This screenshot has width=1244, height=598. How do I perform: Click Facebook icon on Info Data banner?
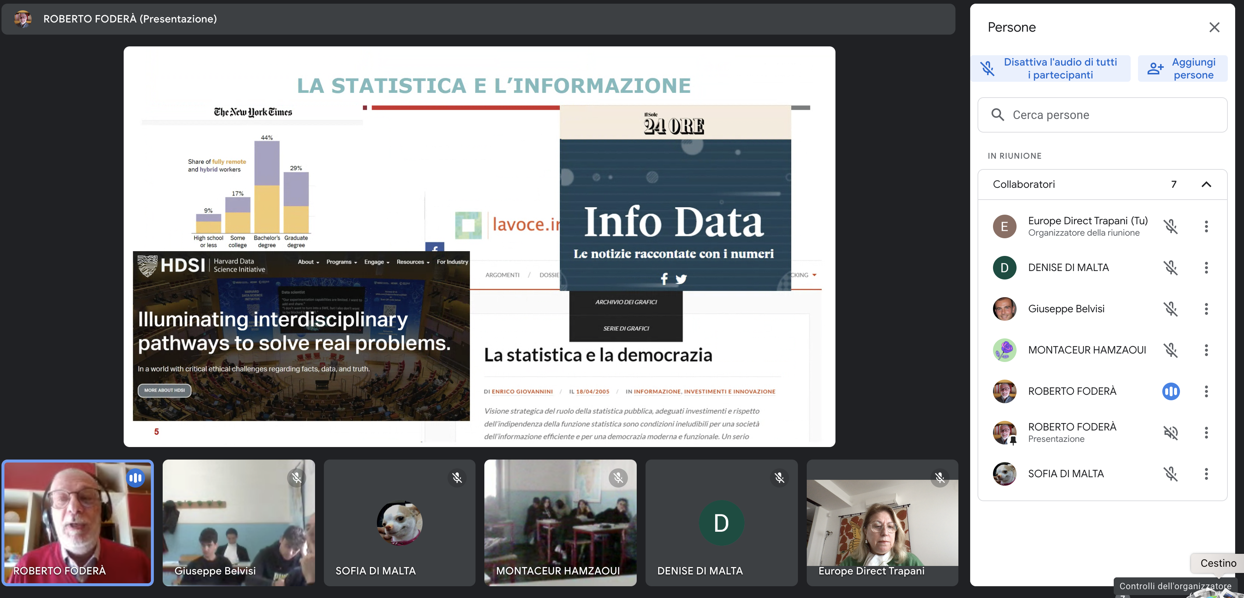664,279
